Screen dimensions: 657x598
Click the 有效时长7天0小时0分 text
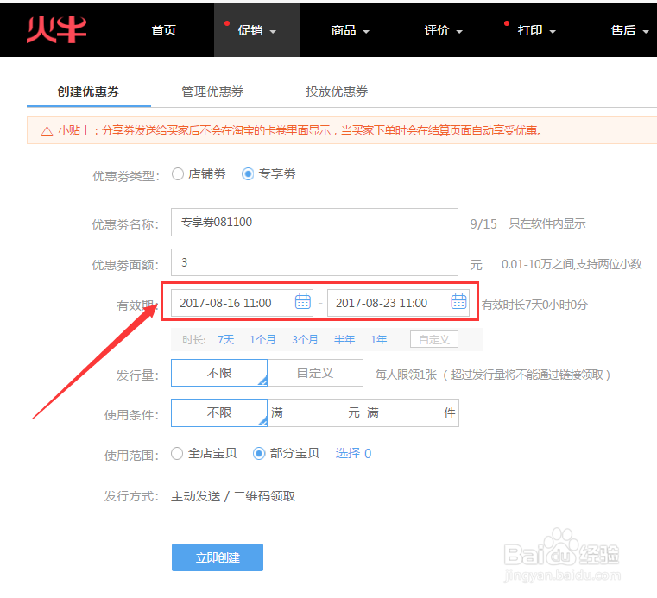[x=534, y=305]
